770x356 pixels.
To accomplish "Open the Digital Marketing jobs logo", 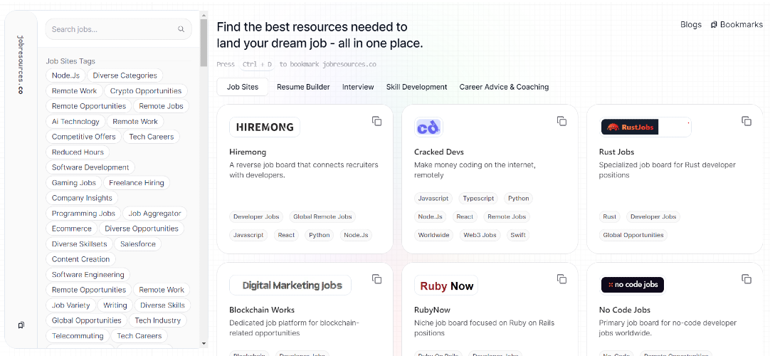I will (290, 286).
